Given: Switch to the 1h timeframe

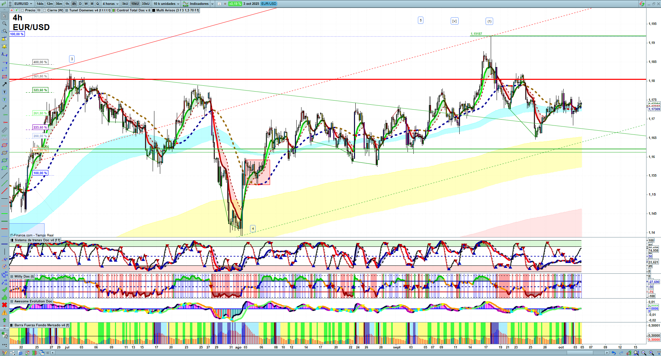Looking at the screenshot, I should pyautogui.click(x=67, y=4).
